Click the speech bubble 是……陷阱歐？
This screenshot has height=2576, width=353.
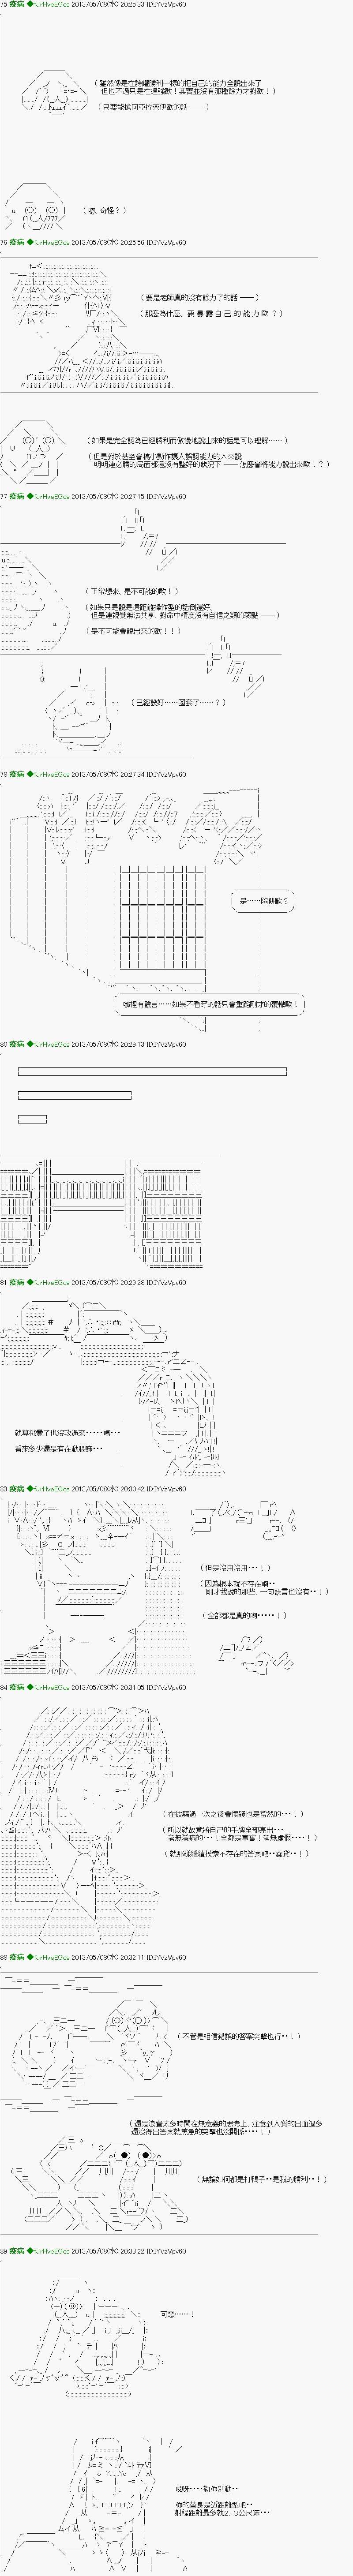(264, 901)
